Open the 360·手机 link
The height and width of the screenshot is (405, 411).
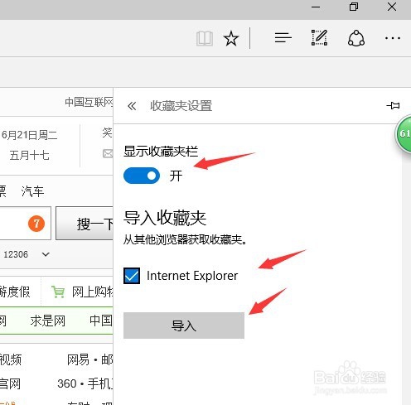coord(85,383)
